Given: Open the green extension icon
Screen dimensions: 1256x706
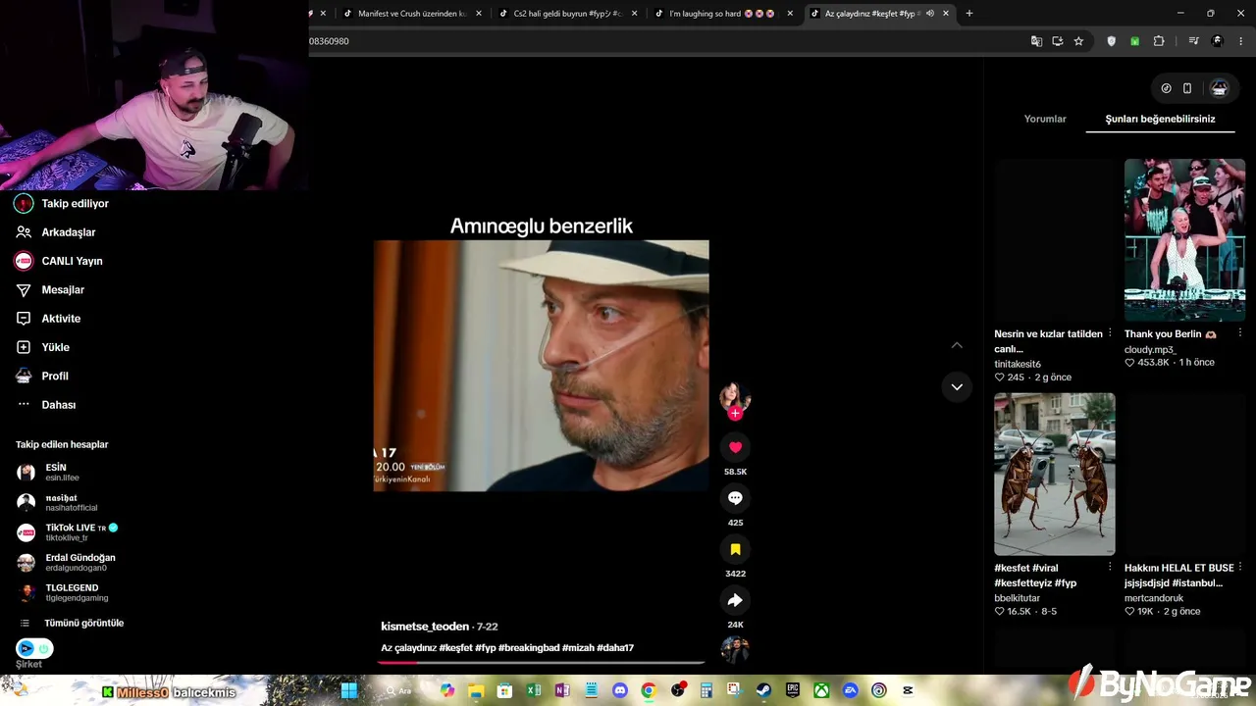Looking at the screenshot, I should pos(1134,41).
